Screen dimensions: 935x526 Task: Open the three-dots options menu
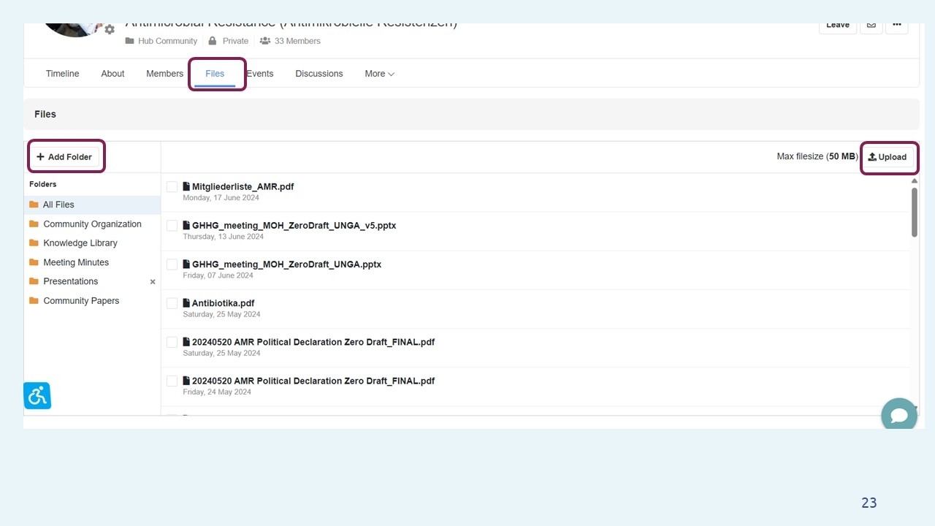point(896,25)
